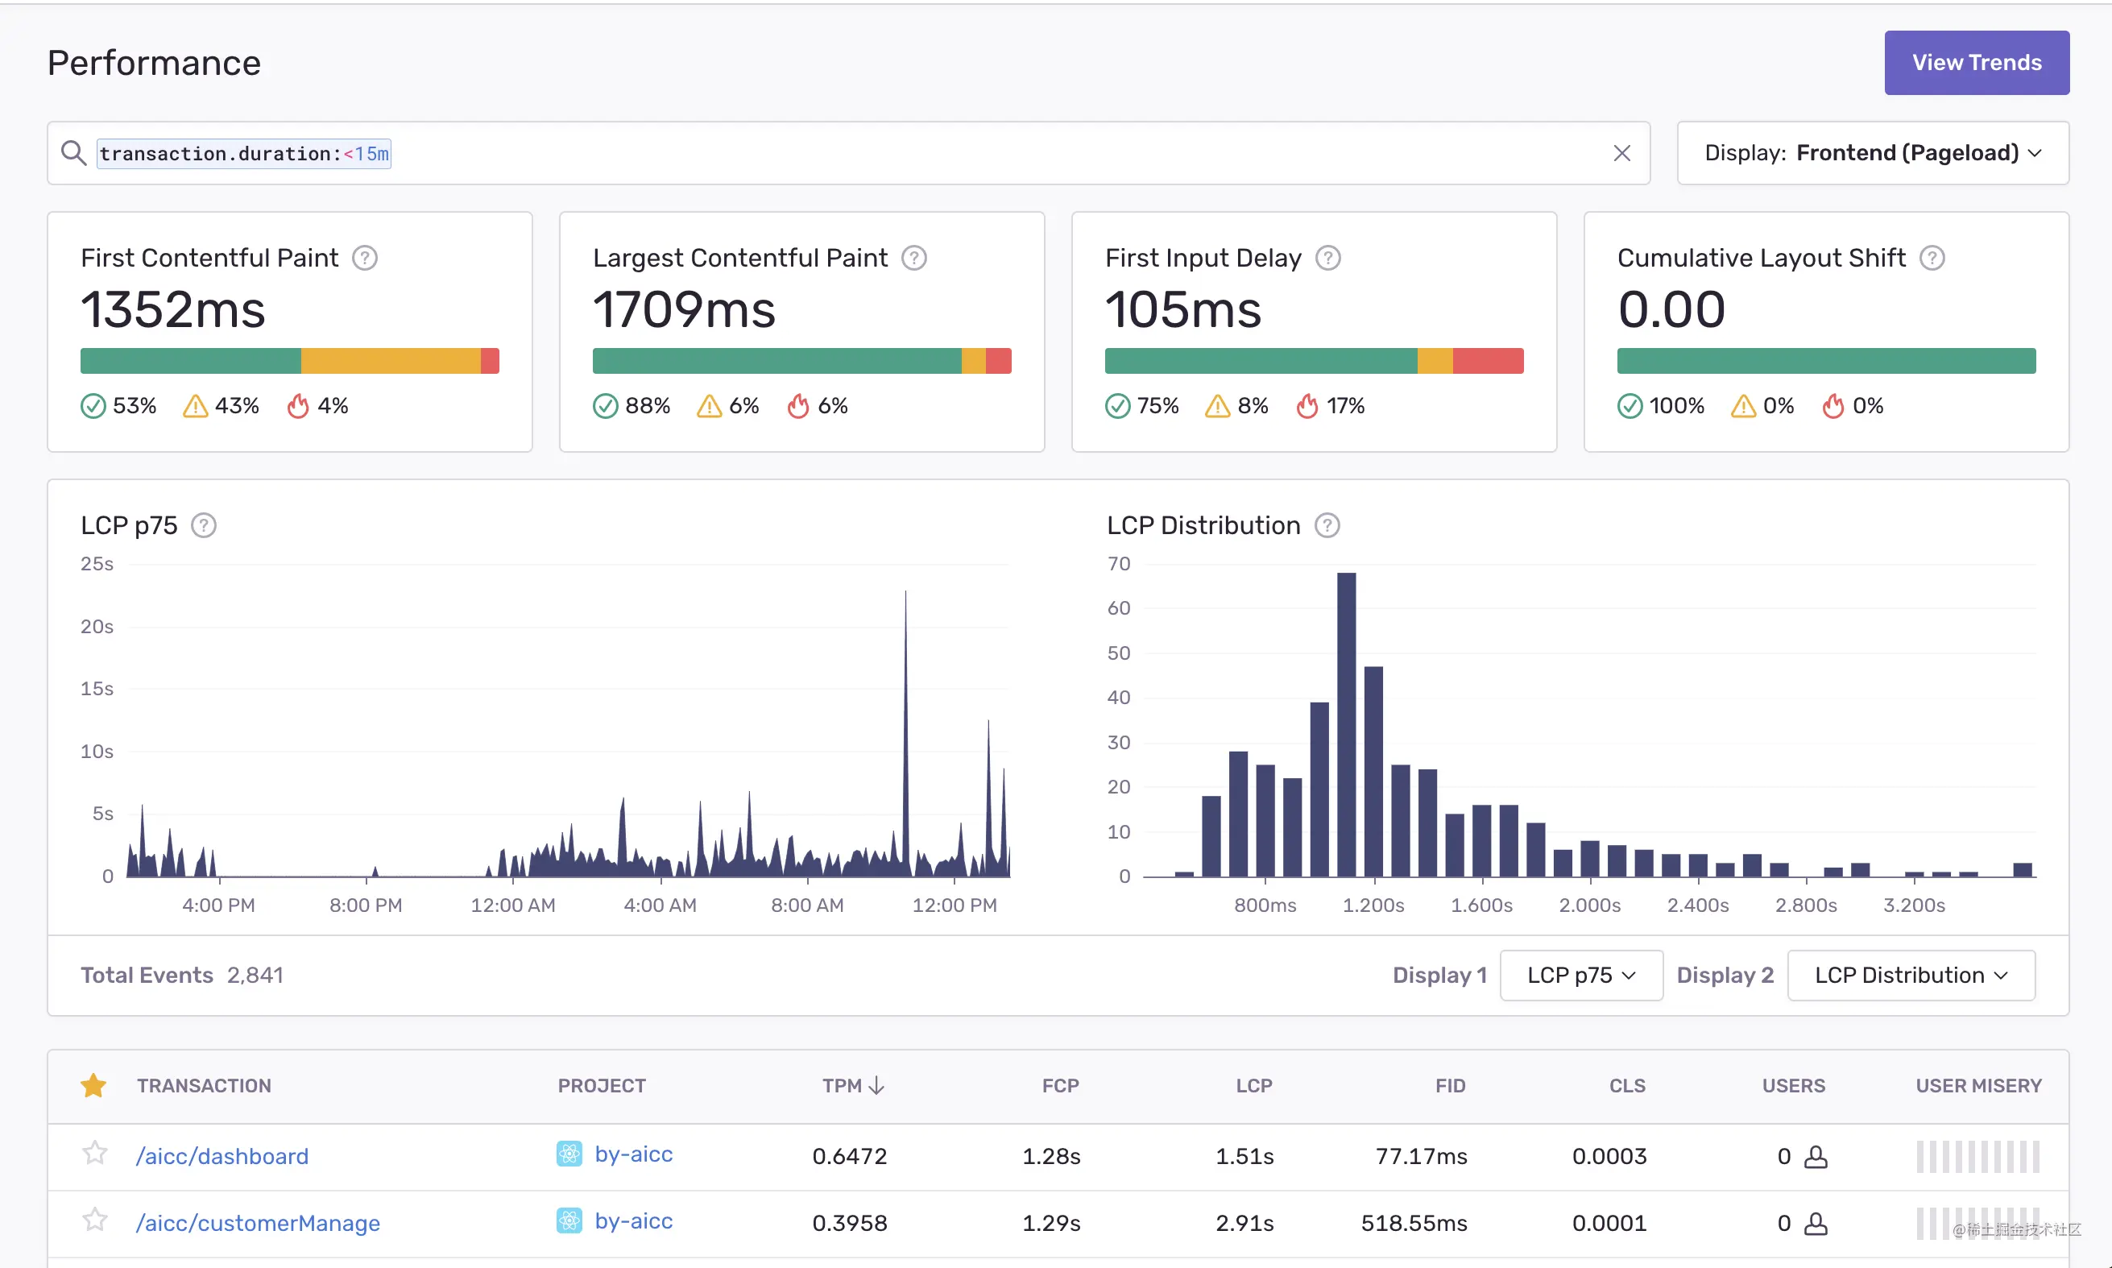Sort the table by LCP column
Image resolution: width=2112 pixels, height=1268 pixels.
pyautogui.click(x=1254, y=1085)
